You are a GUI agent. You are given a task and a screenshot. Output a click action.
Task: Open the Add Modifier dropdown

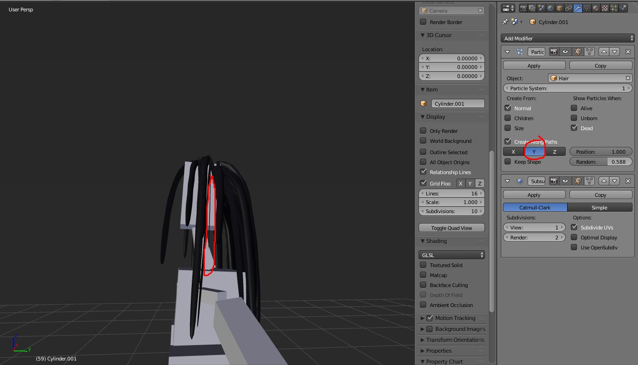click(568, 39)
